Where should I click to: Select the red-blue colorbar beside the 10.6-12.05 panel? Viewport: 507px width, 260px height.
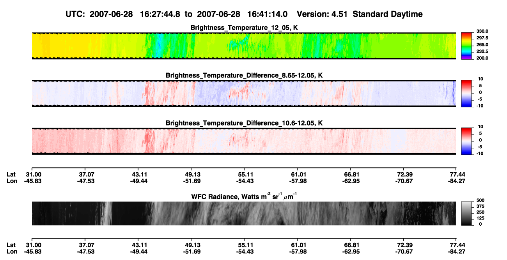[467, 140]
